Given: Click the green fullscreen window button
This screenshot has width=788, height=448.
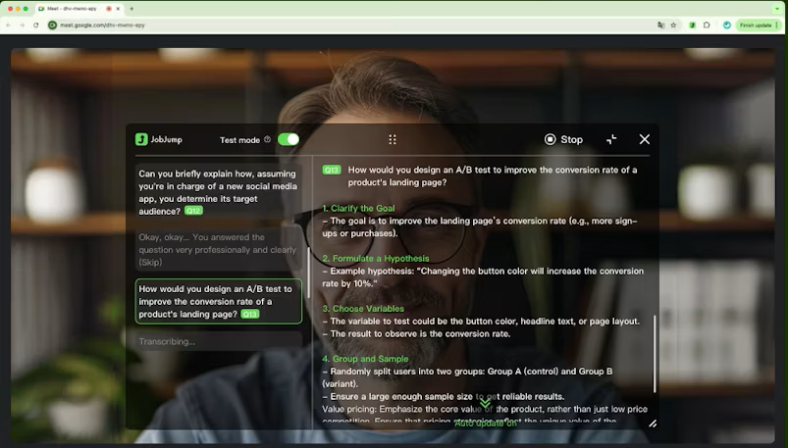Looking at the screenshot, I should click(x=26, y=9).
